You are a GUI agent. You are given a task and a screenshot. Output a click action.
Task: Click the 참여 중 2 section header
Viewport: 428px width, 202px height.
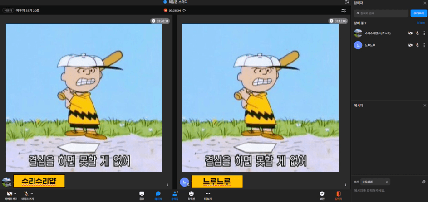pos(360,23)
